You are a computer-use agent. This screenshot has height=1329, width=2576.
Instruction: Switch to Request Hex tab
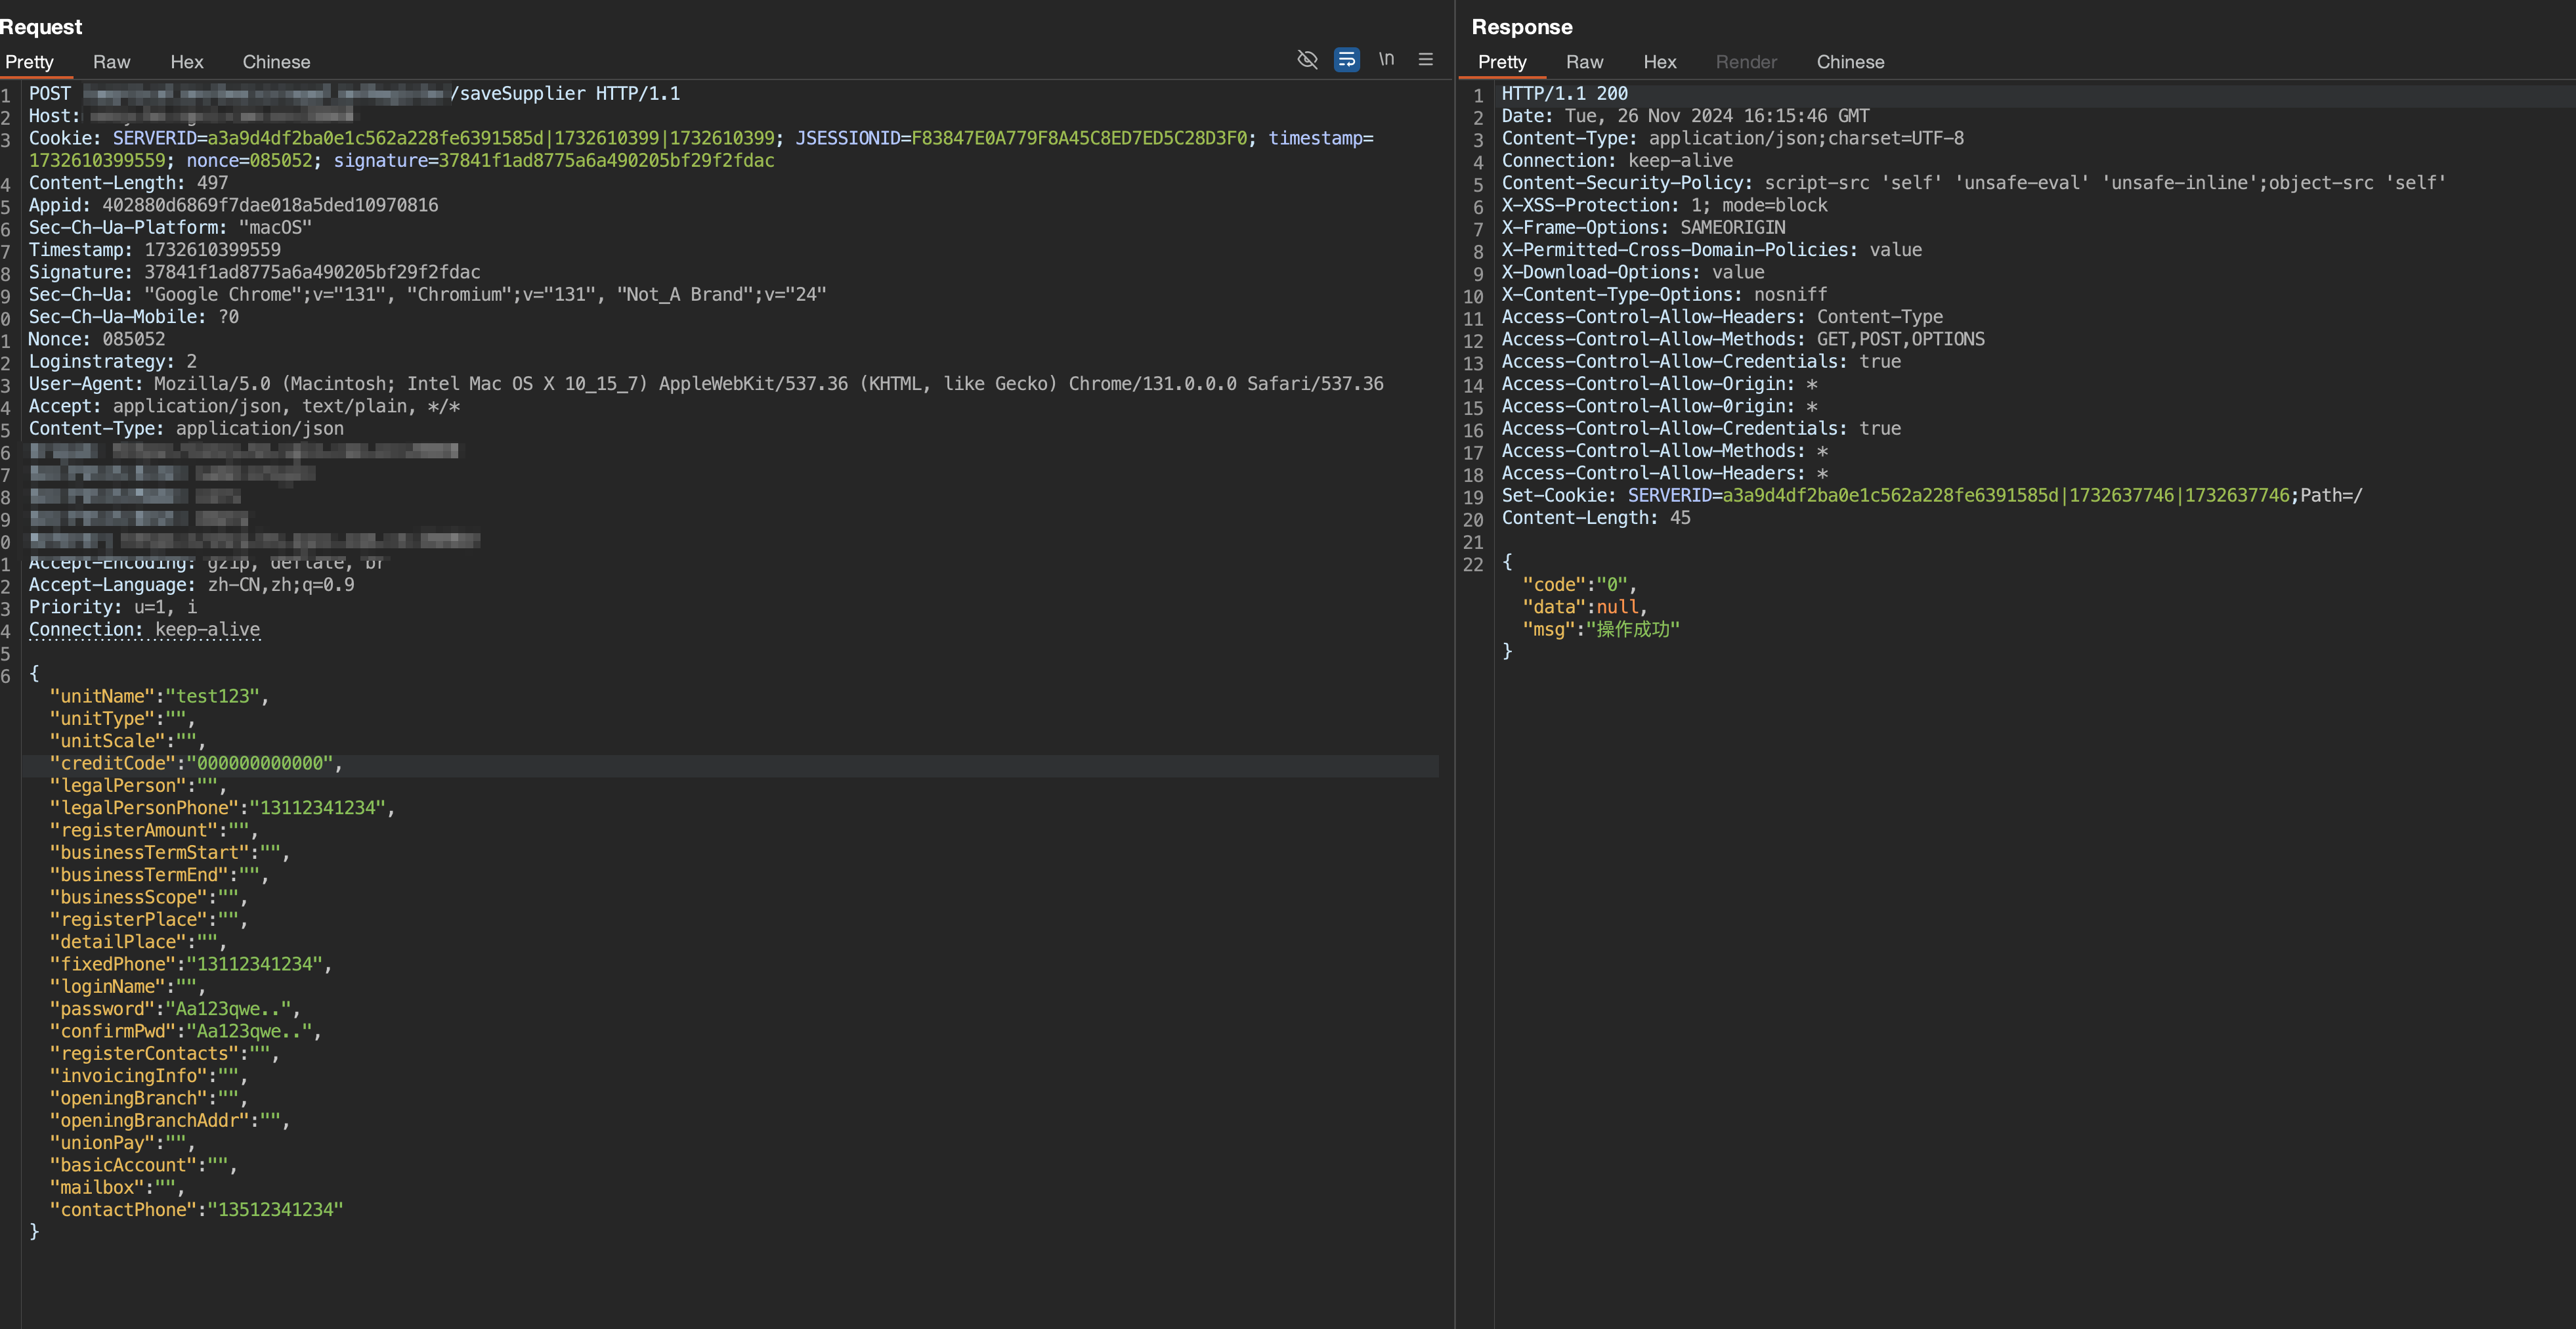pos(187,62)
